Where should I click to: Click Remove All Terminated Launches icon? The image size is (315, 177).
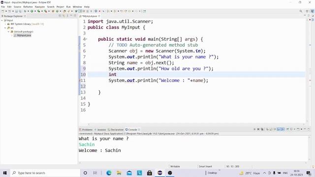point(262,129)
